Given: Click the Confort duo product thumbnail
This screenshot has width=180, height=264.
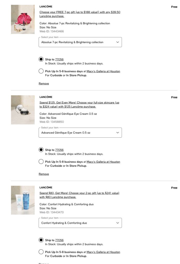Looking at the screenshot, I should pyautogui.click(x=23, y=200).
